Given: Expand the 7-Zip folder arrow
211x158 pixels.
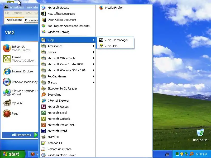Looking at the screenshot, I should click(93, 40).
